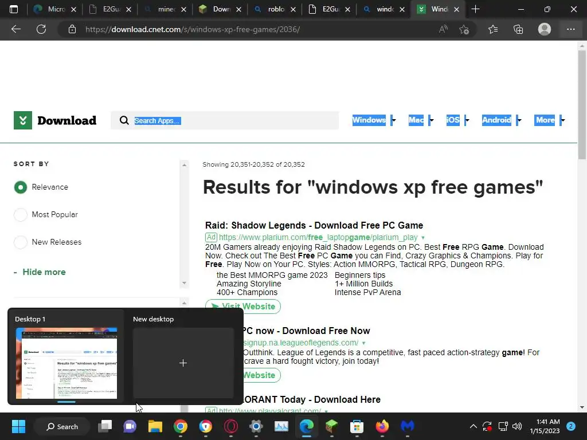Open a new browser tab
This screenshot has width=587, height=440.
coord(475,9)
